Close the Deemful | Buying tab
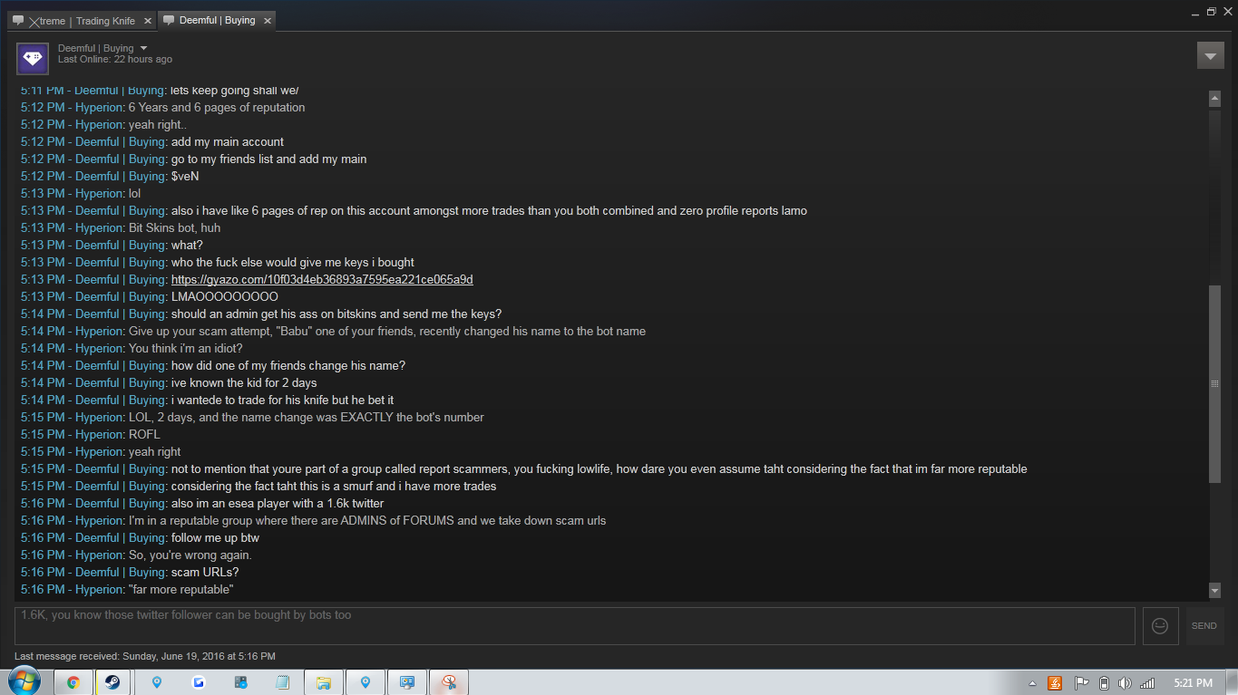The image size is (1238, 695). coord(268,20)
